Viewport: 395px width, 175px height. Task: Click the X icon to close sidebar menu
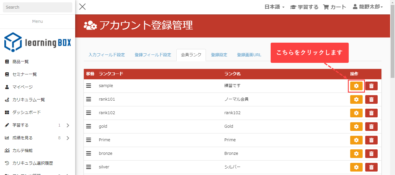point(82,7)
